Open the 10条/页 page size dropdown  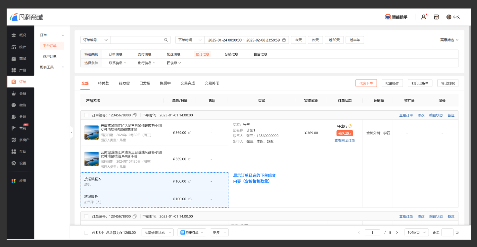pos(416,233)
